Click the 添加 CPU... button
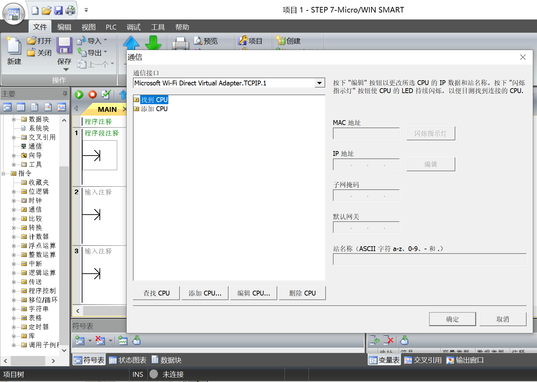The image size is (537, 382). click(x=205, y=293)
